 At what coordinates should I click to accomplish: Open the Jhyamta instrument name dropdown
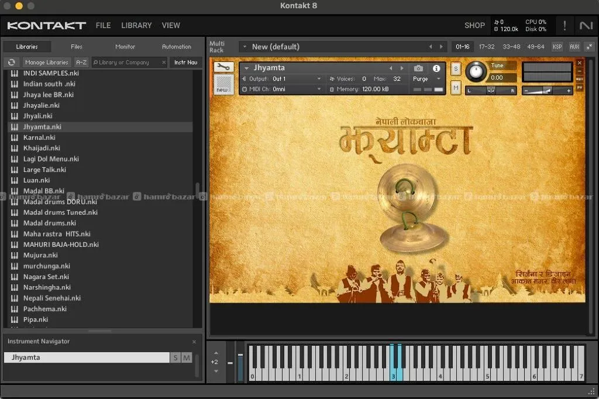(247, 68)
